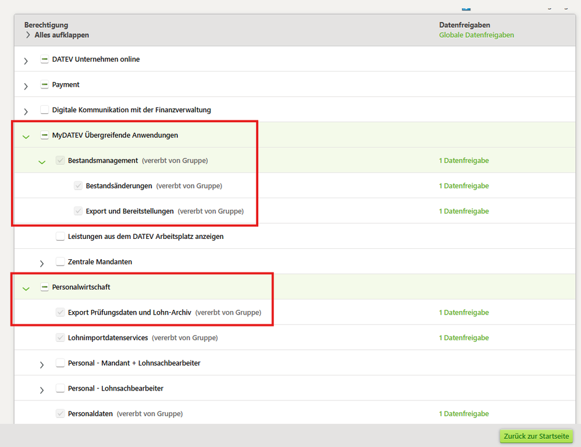581x447 pixels.
Task: Expand Personal - Mandant + Lohnsachbearbeiter
Action: [x=41, y=365]
